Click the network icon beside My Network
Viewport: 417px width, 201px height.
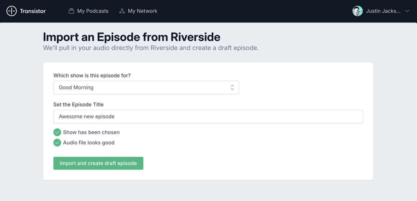(x=122, y=11)
